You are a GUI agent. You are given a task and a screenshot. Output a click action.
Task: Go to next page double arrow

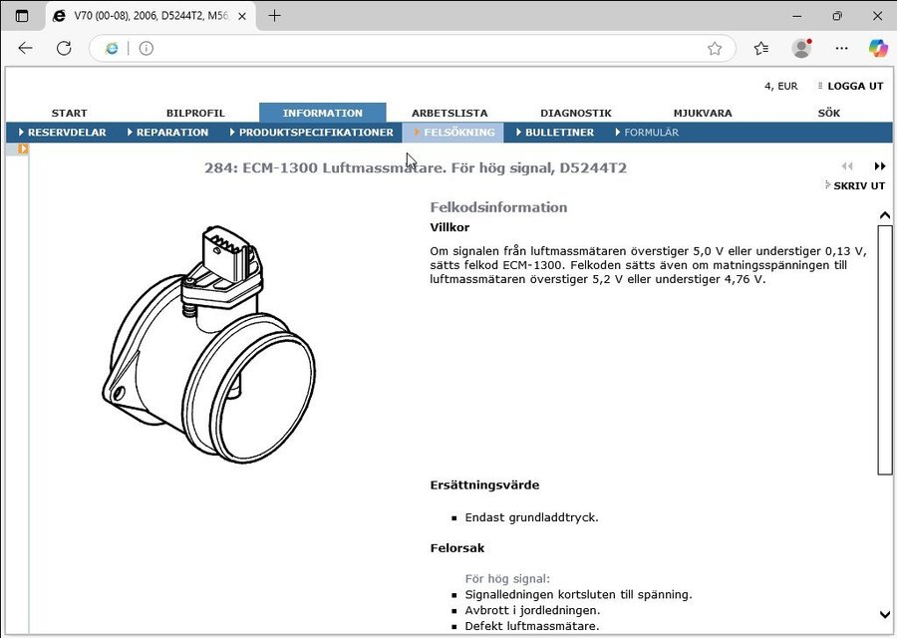click(x=880, y=166)
